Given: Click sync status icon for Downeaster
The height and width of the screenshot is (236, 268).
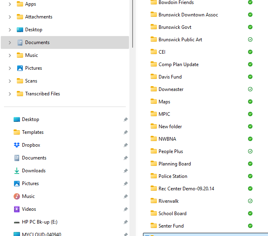Looking at the screenshot, I should [250, 89].
